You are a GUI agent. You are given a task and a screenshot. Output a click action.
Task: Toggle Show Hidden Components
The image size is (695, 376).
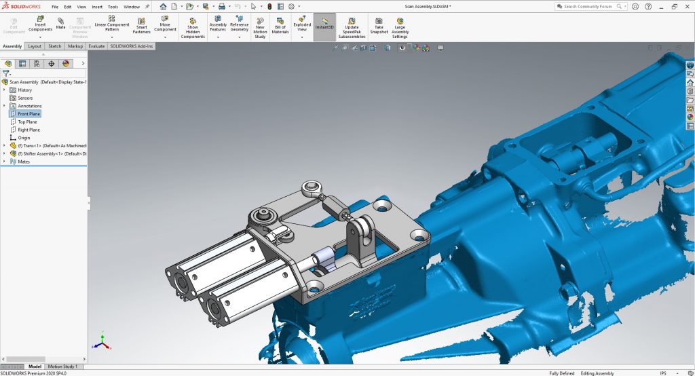(x=193, y=27)
